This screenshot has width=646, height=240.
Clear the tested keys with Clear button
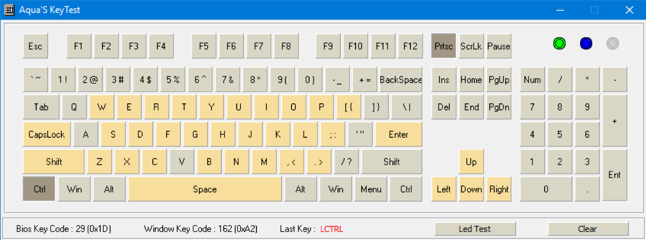point(588,229)
